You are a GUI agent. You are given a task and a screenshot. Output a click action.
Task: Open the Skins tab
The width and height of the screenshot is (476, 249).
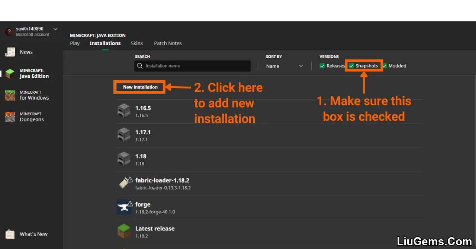click(137, 43)
